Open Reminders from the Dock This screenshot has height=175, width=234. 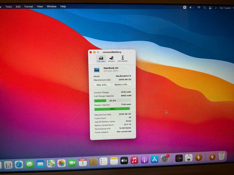[x=103, y=161]
